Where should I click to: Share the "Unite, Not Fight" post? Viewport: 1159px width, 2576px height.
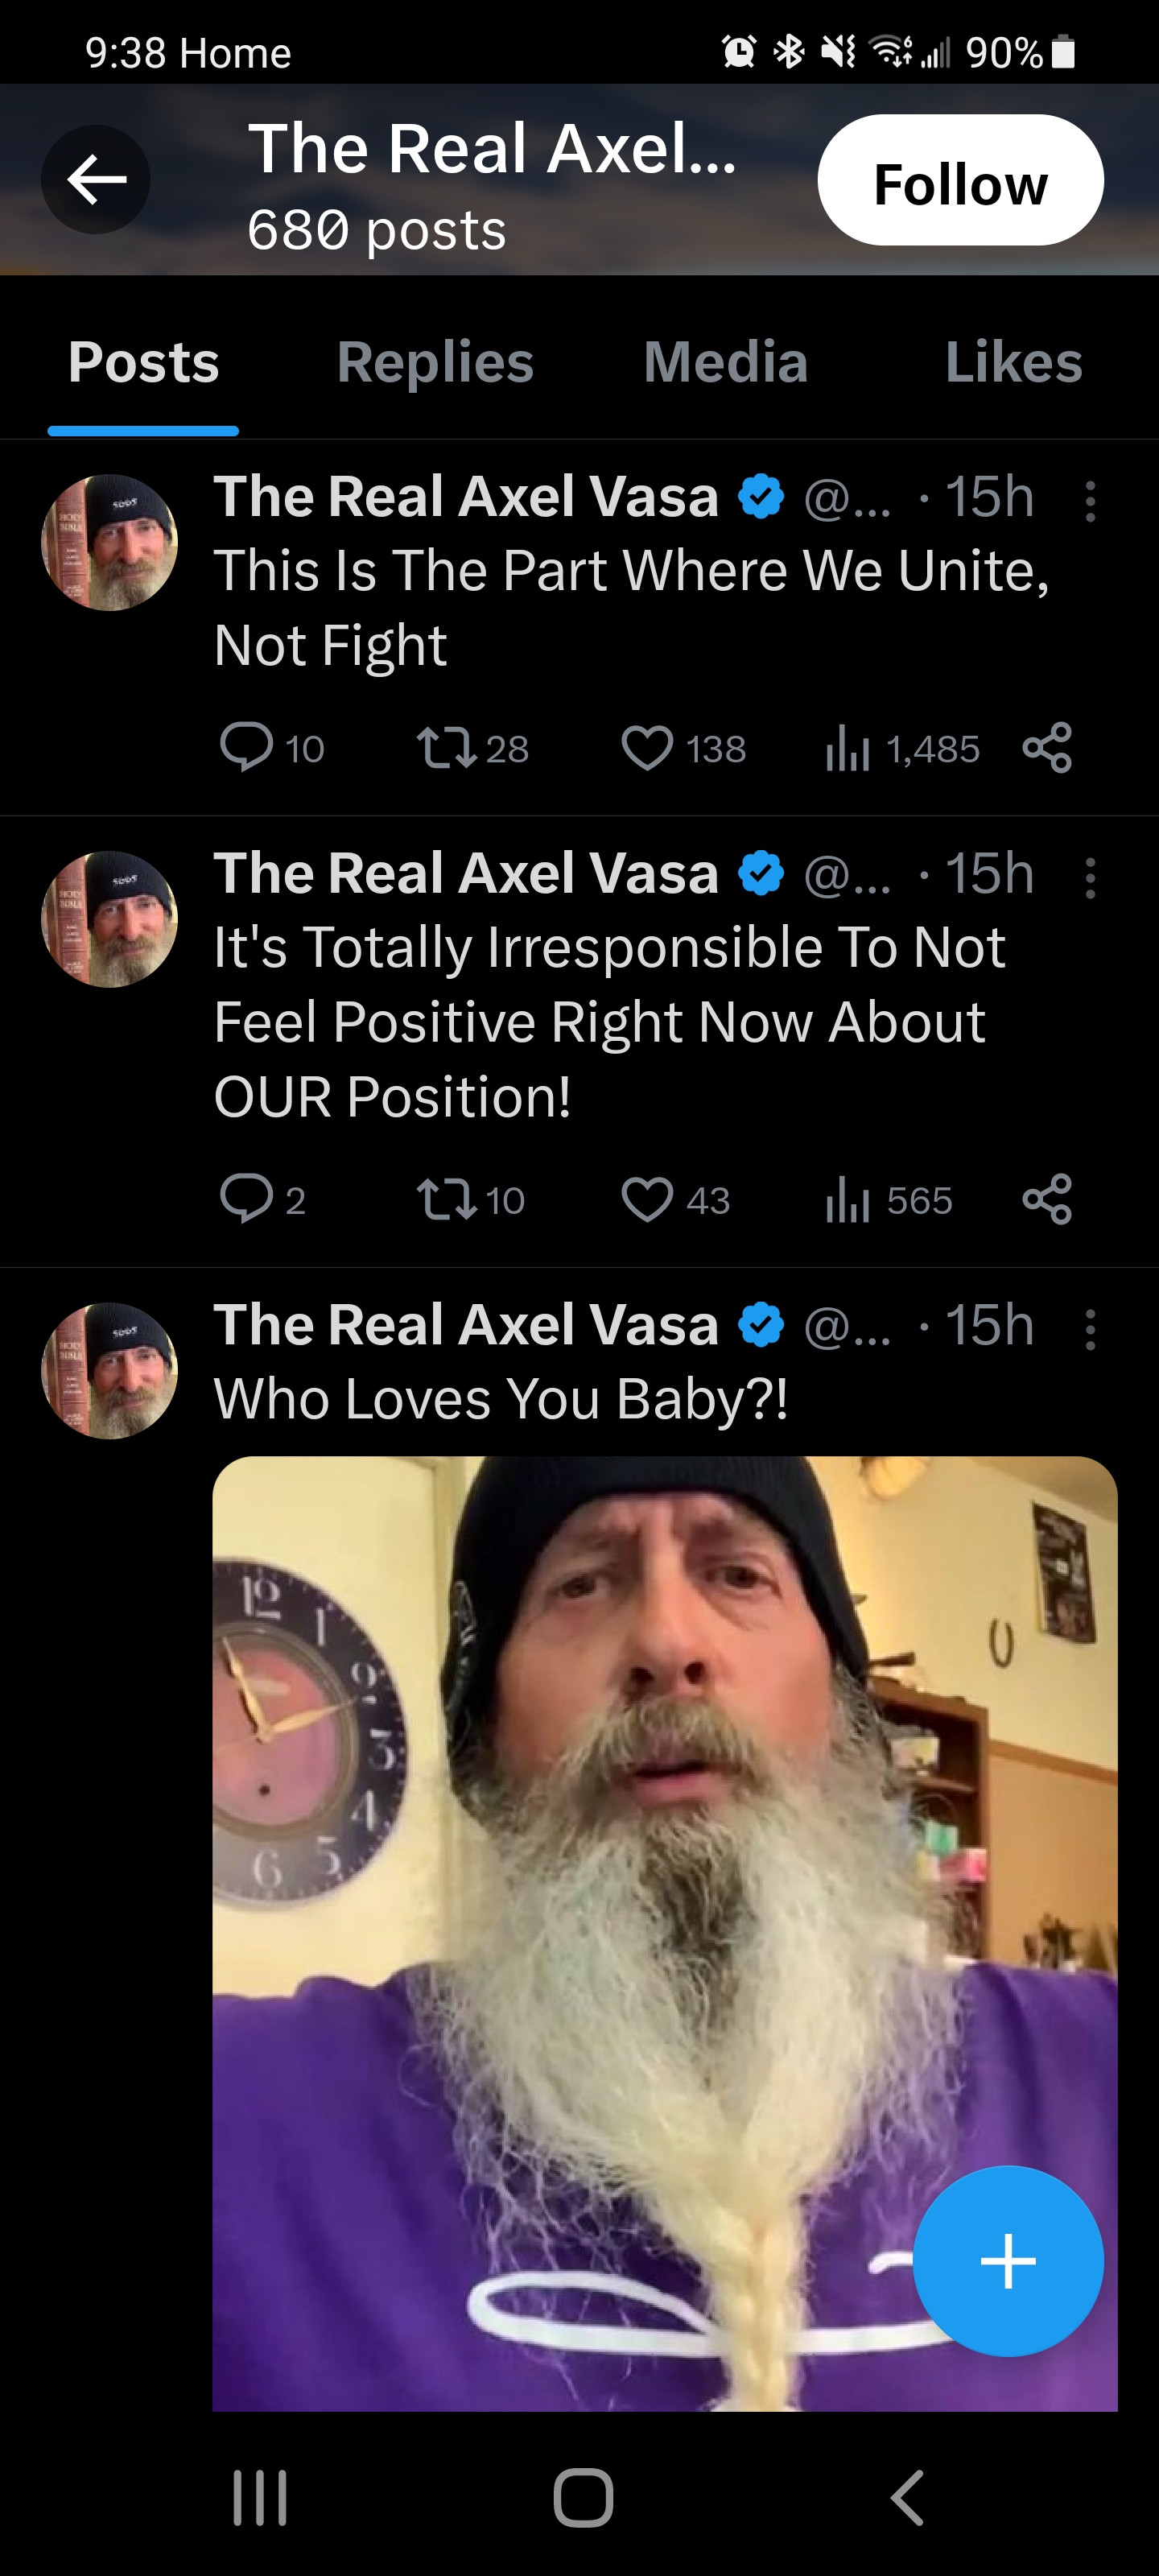point(1047,748)
